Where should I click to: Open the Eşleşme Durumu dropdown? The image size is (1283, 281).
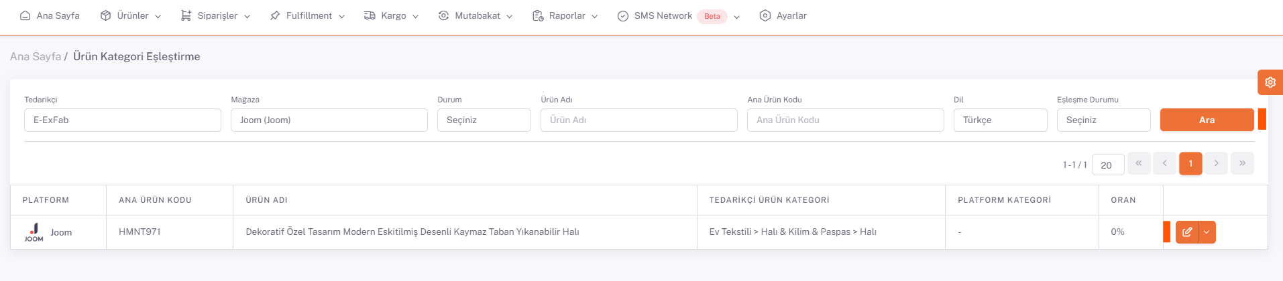click(x=1103, y=120)
